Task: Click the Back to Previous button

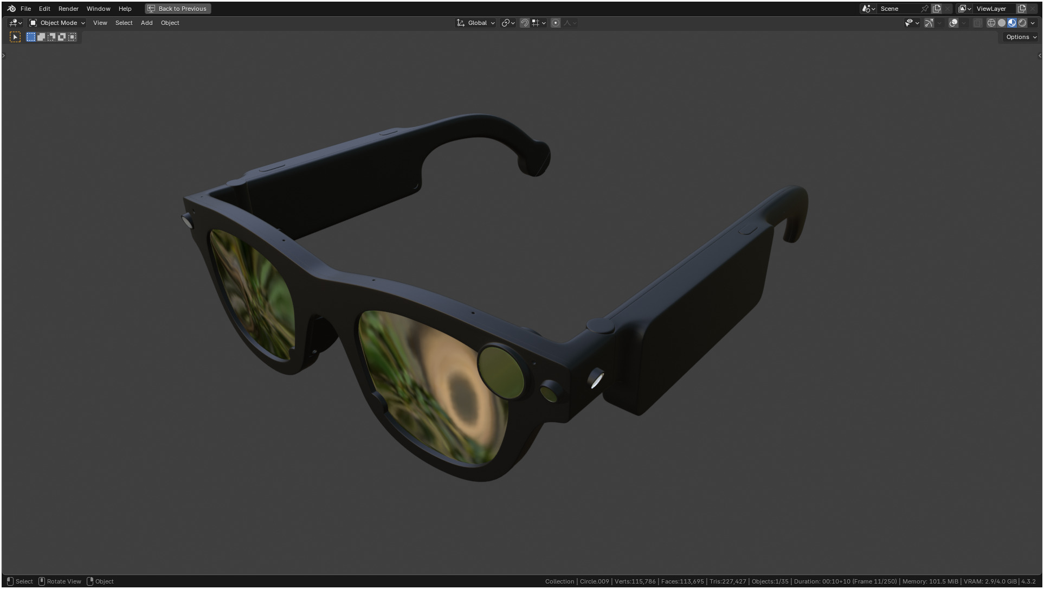Action: pyautogui.click(x=178, y=9)
